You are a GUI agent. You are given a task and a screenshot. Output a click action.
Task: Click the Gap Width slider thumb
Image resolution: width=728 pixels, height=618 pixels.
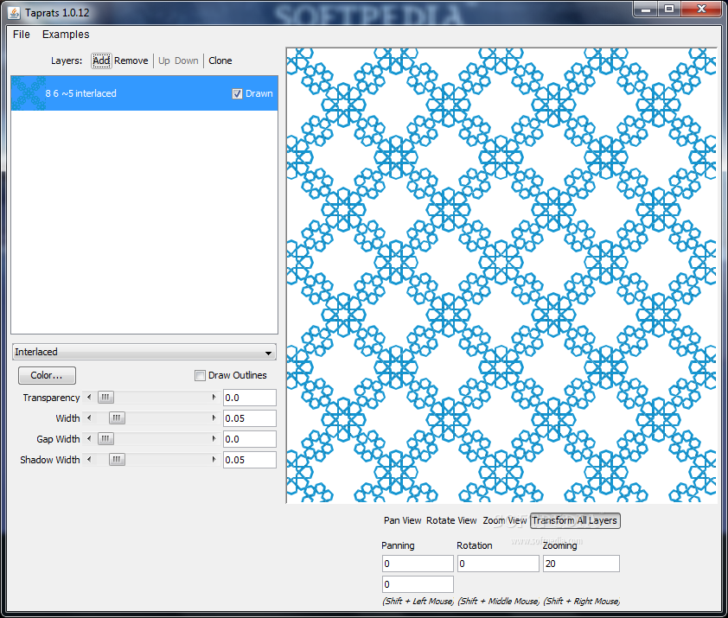[105, 439]
